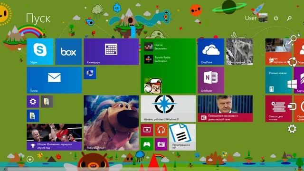Screen dimensions: 304x171
Task: Open the HP registration document tile
Action: (182, 137)
